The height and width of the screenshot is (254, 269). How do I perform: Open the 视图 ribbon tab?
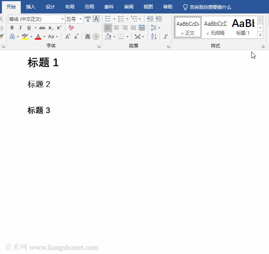pyautogui.click(x=148, y=7)
